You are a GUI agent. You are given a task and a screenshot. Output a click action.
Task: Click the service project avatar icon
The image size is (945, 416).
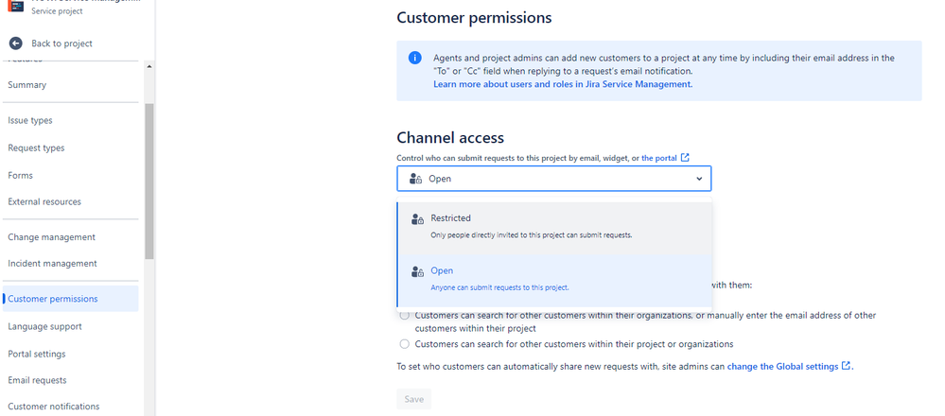coord(16,6)
